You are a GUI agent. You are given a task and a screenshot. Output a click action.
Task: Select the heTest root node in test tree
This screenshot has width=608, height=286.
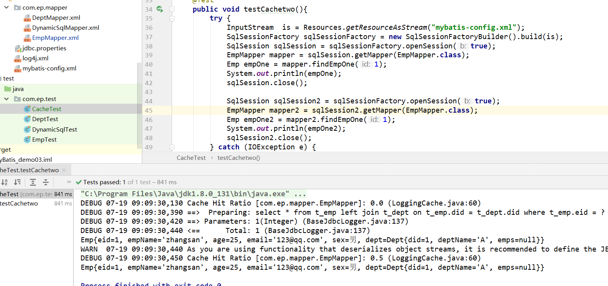coord(36,194)
